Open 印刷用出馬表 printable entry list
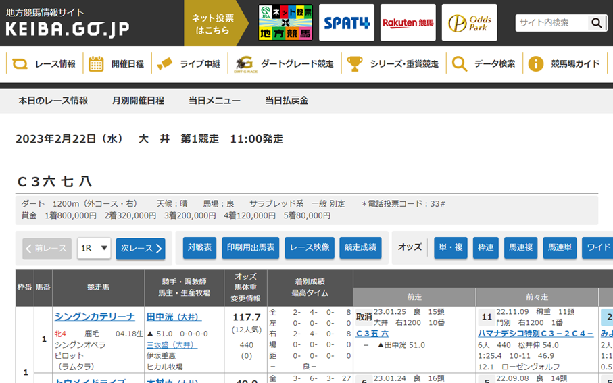The width and height of the screenshot is (613, 383). [250, 248]
